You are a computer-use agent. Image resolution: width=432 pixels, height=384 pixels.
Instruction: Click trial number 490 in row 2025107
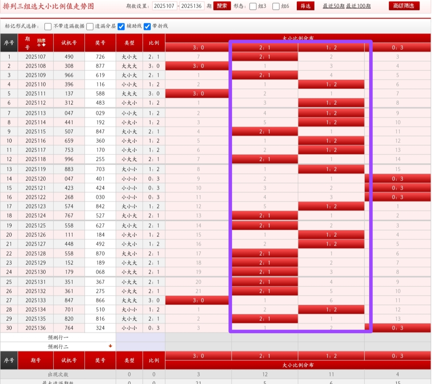69,57
